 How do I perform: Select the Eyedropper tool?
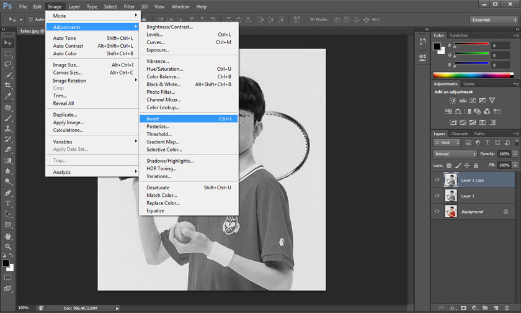7,96
